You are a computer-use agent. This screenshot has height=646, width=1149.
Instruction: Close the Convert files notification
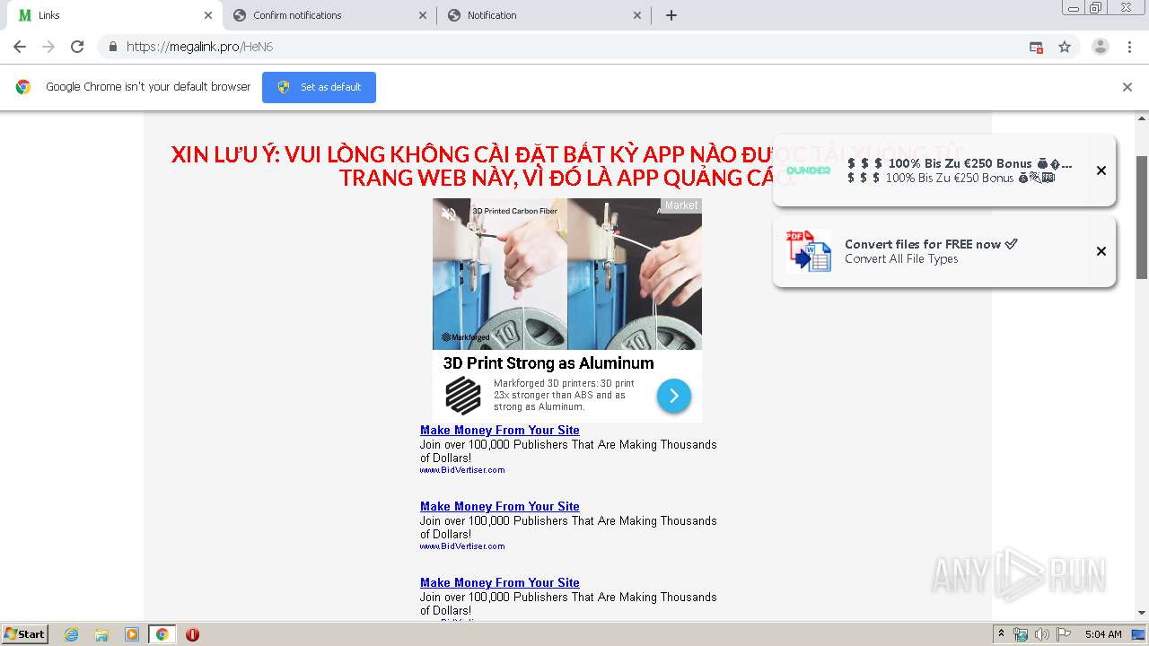1101,251
